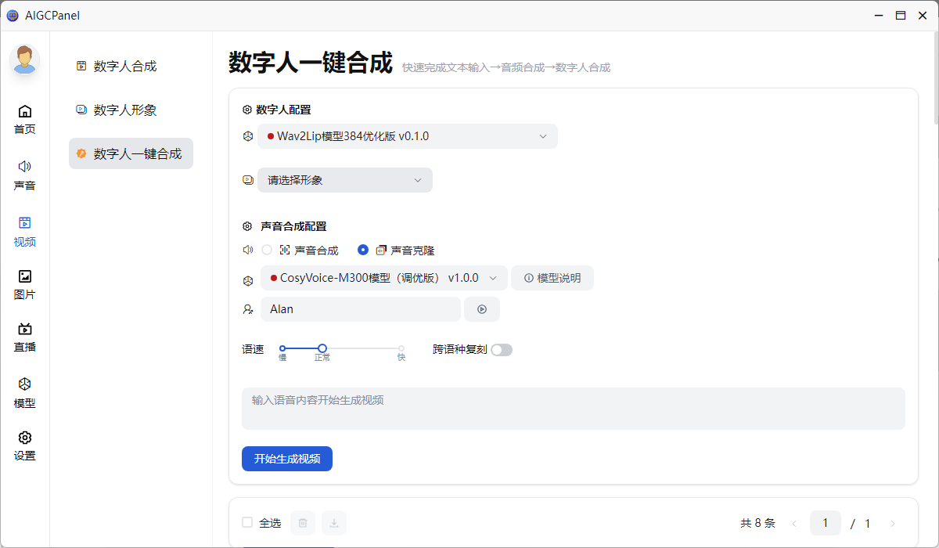Viewport: 939px width, 548px height.
Task: Click the download icon beside 全选
Action: tap(334, 523)
